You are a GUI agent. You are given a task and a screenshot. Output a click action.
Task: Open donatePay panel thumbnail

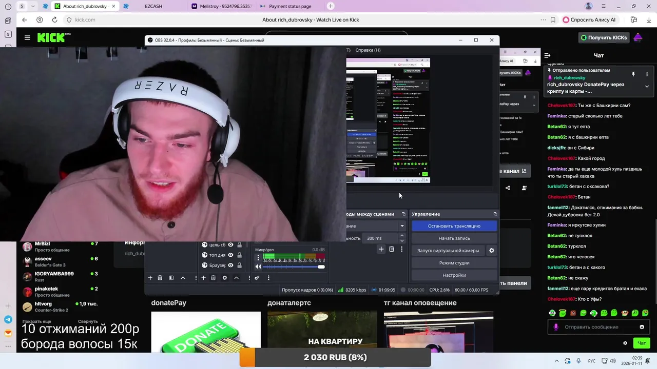tap(205, 332)
